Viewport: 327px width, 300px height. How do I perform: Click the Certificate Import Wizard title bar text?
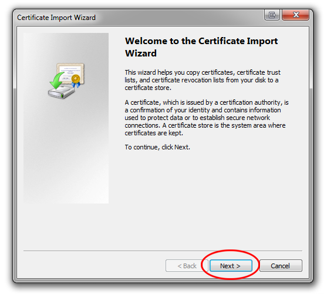pos(56,18)
